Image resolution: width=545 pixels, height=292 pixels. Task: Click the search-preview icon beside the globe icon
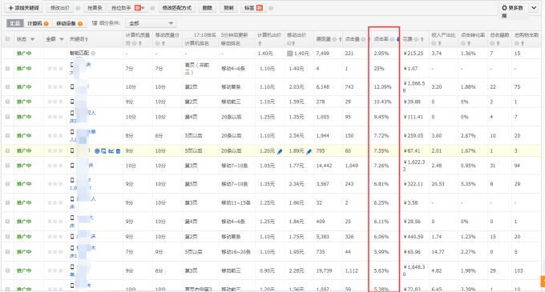click(103, 151)
